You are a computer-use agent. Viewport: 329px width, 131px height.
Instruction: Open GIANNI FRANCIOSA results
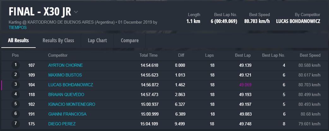[x=67, y=114]
